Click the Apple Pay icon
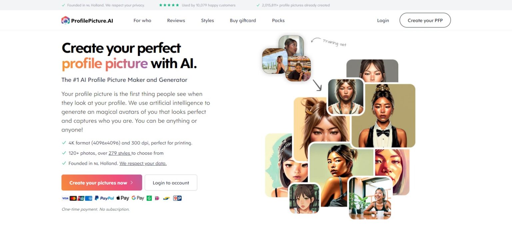 click(122, 198)
